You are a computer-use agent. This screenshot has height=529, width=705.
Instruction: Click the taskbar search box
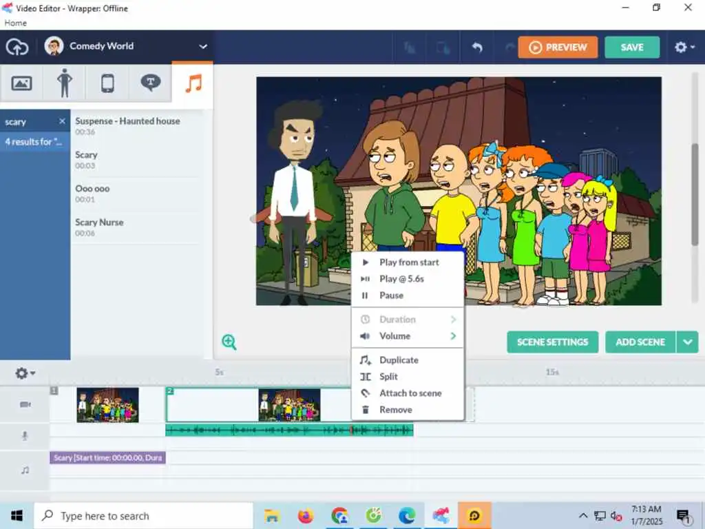point(144,515)
